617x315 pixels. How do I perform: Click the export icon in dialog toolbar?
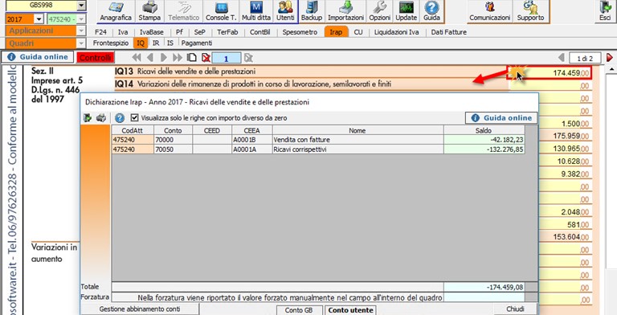pyautogui.click(x=88, y=118)
